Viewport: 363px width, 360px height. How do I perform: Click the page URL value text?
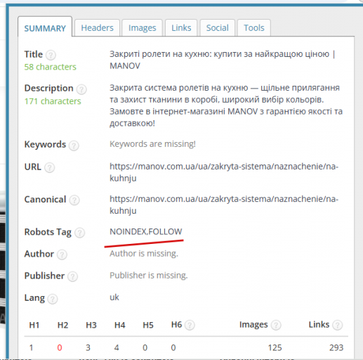[x=224, y=172]
